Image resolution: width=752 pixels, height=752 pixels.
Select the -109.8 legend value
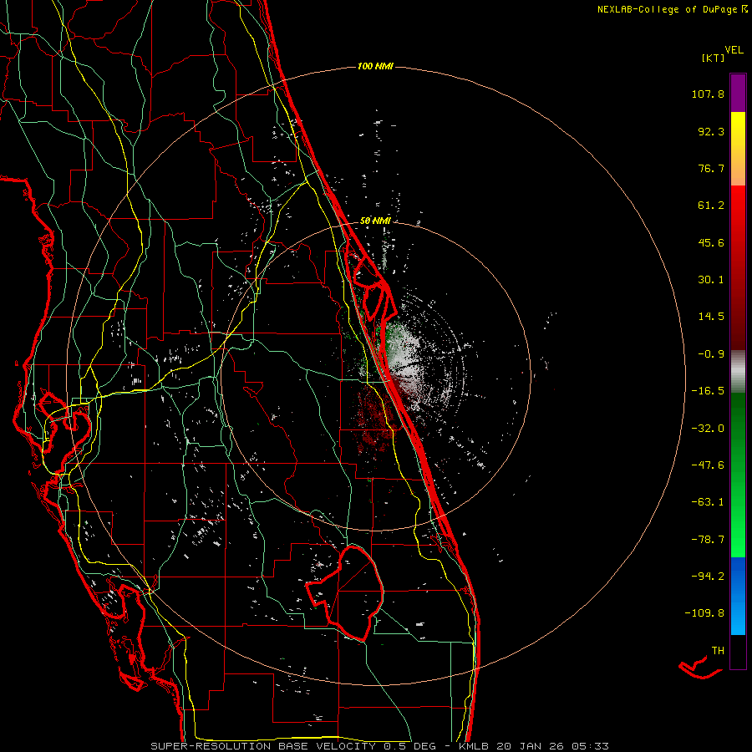pyautogui.click(x=705, y=613)
